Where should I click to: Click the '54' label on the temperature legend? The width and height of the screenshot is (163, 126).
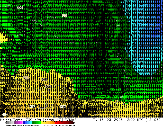(x=74, y=125)
